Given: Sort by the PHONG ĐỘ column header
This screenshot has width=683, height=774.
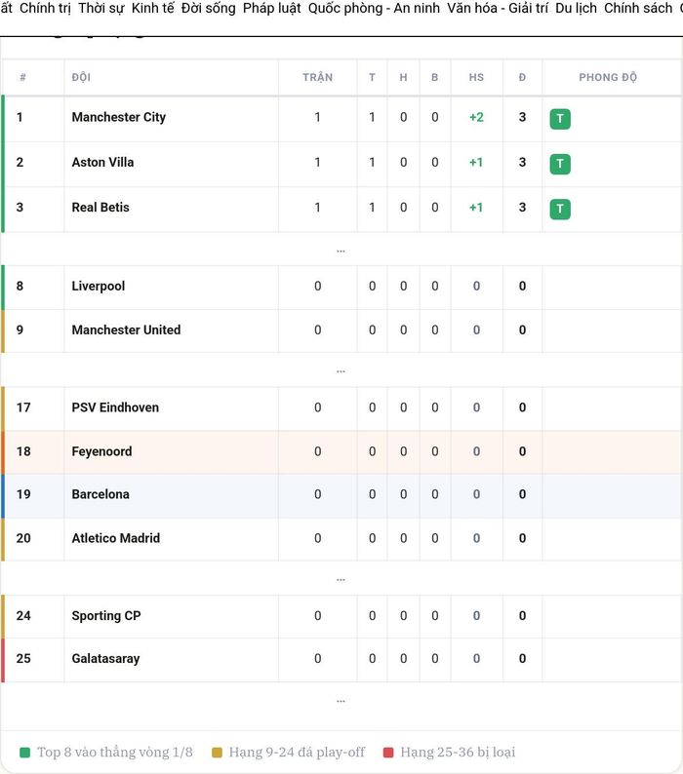Looking at the screenshot, I should tap(608, 77).
